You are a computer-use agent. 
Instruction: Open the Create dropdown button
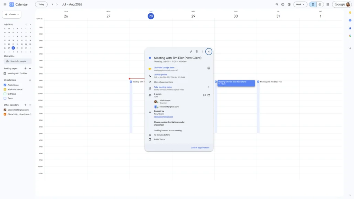pyautogui.click(x=12, y=14)
